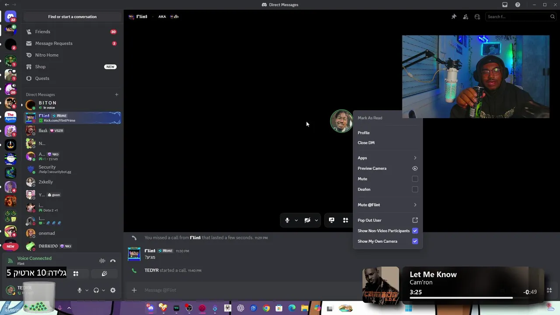
Task: Open Nitro Home in the sidebar
Action: coord(72,55)
